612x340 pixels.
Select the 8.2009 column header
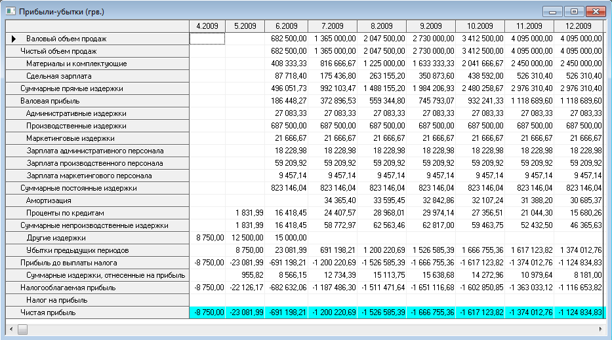pos(382,26)
